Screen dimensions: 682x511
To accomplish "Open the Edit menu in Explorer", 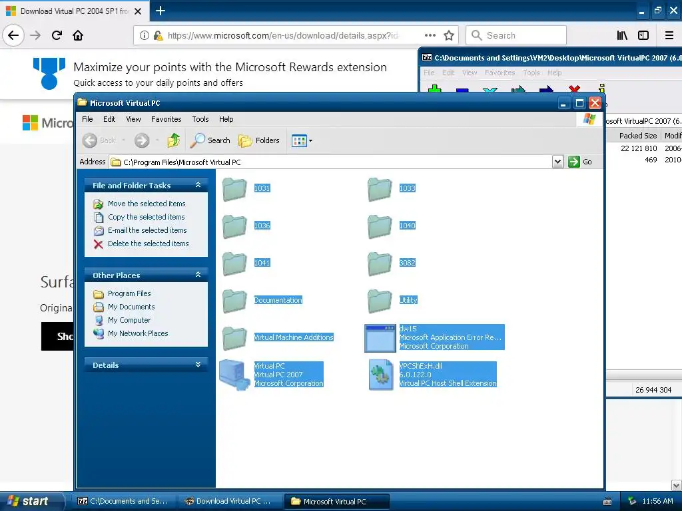I will [109, 119].
